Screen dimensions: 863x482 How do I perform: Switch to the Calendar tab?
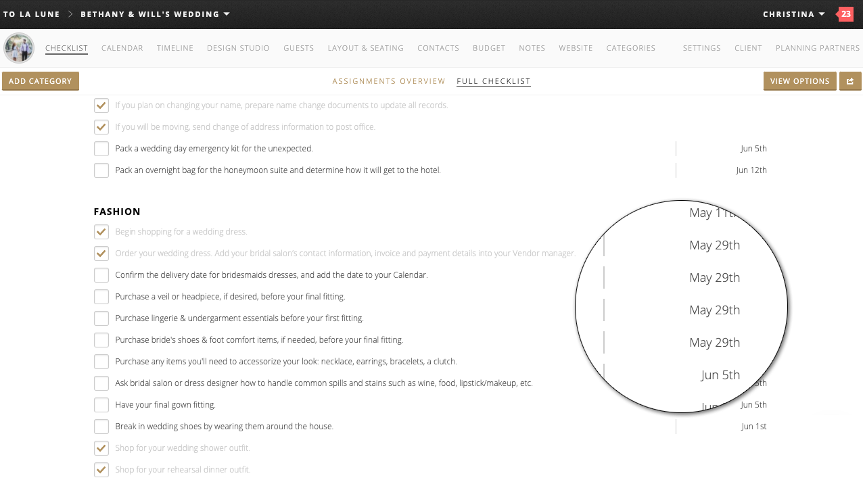(122, 48)
